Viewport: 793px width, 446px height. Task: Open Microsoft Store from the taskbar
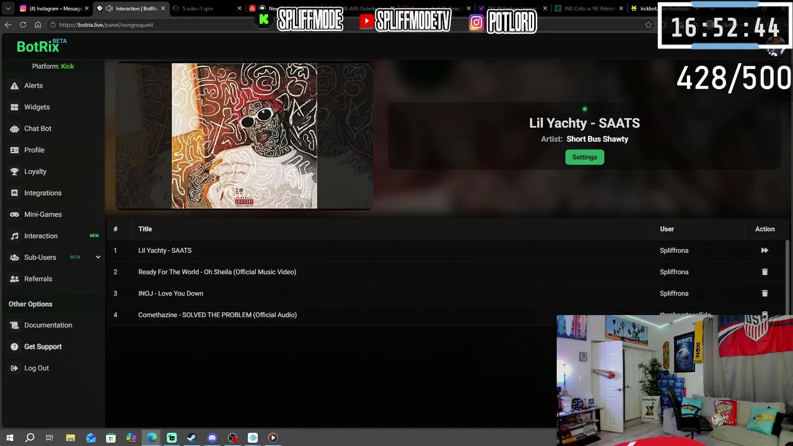111,438
